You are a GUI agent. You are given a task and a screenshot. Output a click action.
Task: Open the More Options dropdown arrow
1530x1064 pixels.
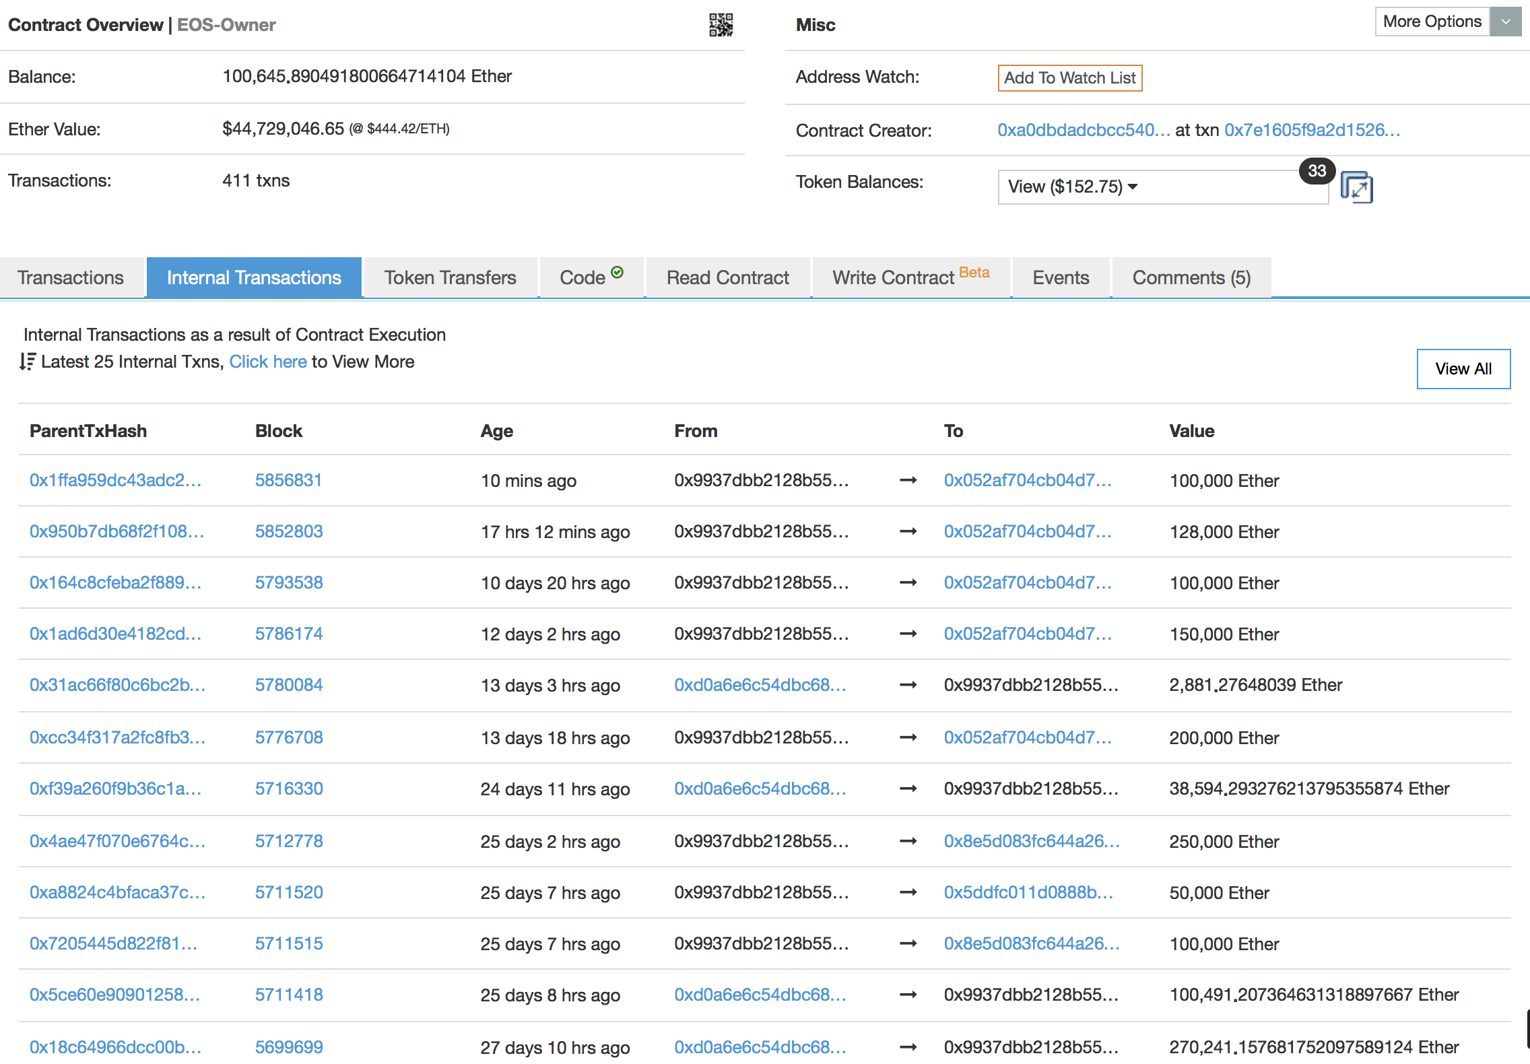click(1506, 22)
